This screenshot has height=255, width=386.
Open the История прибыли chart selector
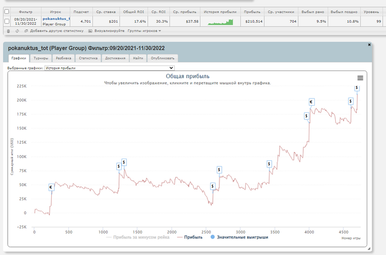point(110,68)
